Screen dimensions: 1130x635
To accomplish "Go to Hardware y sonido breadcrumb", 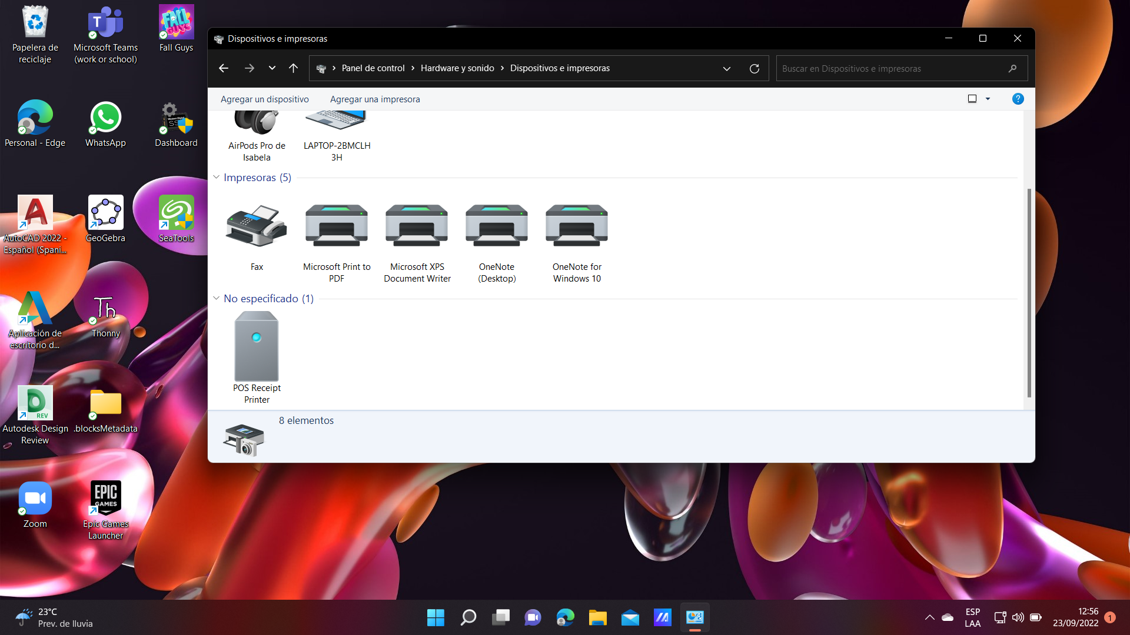I will click(457, 68).
